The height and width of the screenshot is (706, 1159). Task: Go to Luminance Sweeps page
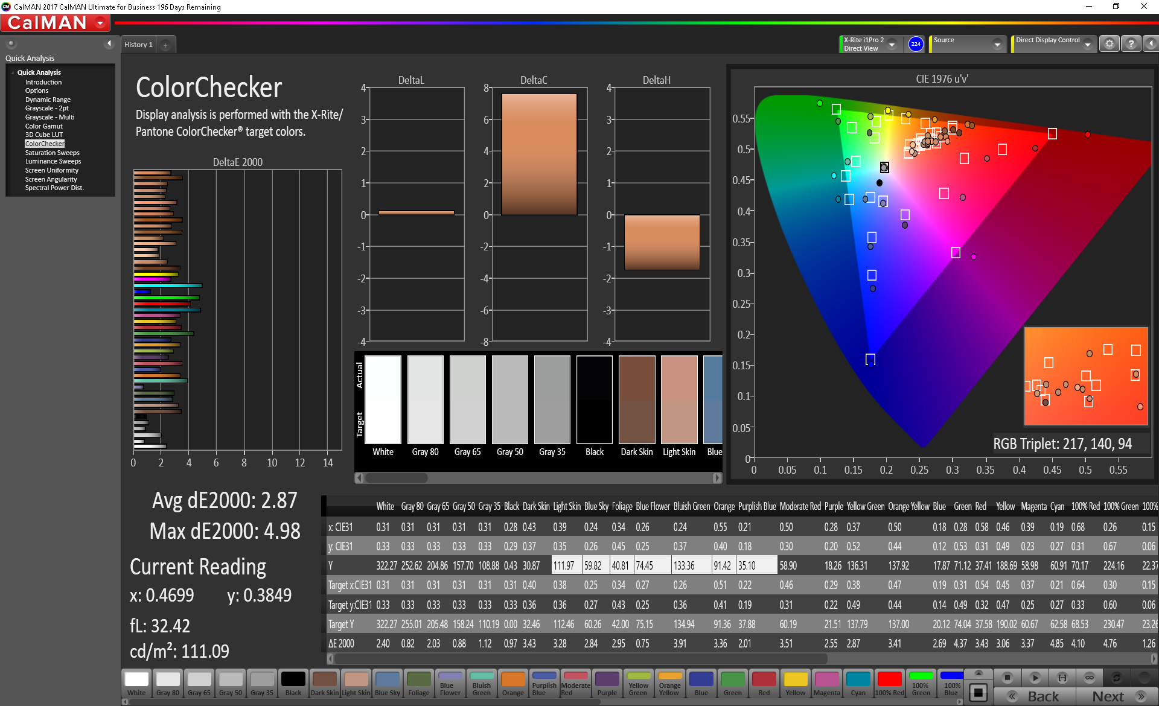point(53,161)
